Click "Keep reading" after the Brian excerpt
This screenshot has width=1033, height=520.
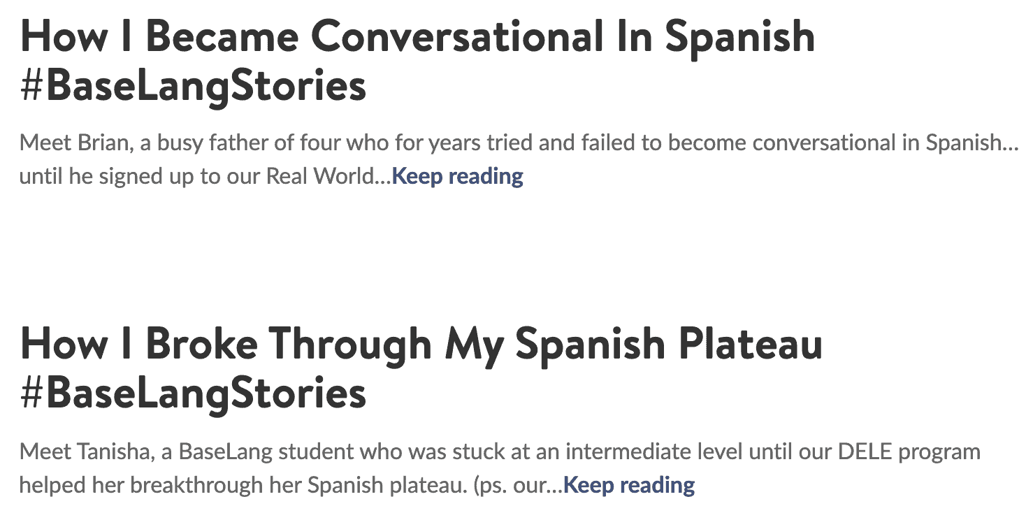point(458,176)
